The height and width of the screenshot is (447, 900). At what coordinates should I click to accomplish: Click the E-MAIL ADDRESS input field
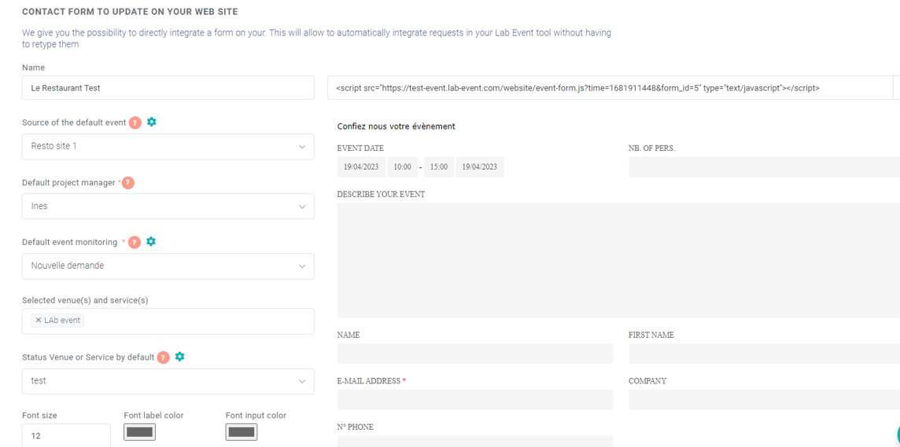pos(475,399)
